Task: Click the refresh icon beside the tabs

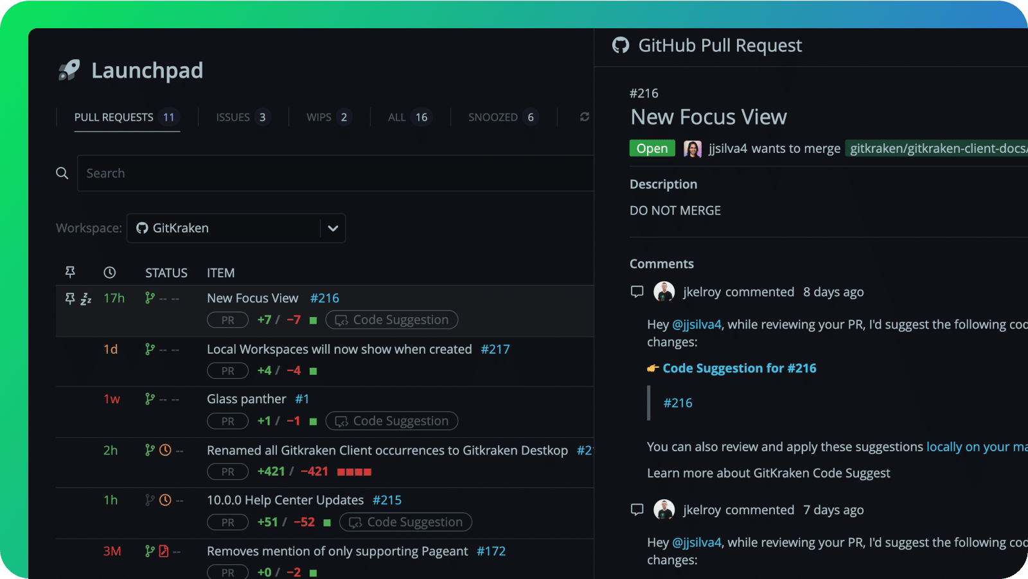Action: 584,117
